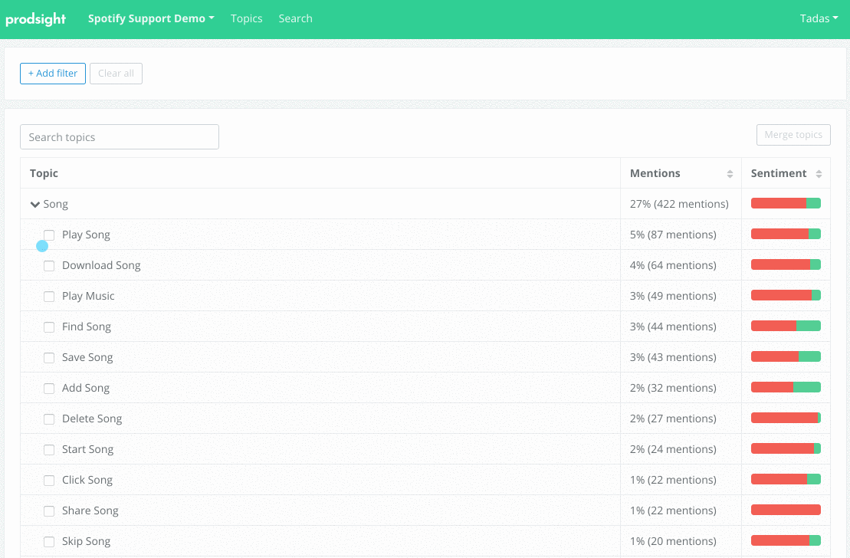
Task: Open the Add Song topic label
Action: (86, 389)
